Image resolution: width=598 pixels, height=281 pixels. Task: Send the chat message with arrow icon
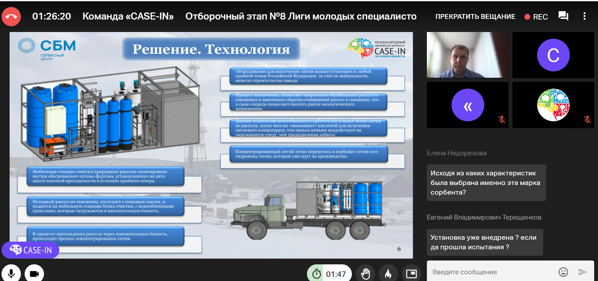[x=582, y=272]
